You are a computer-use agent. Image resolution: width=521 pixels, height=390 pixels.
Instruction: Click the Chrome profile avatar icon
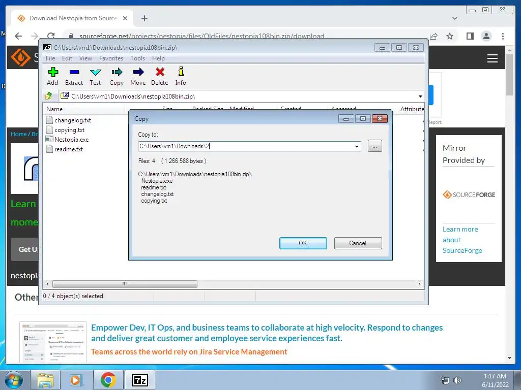click(x=486, y=36)
